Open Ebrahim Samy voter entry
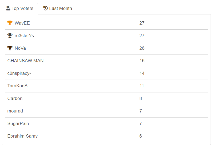Screen dimensions: 213x148 22,136
